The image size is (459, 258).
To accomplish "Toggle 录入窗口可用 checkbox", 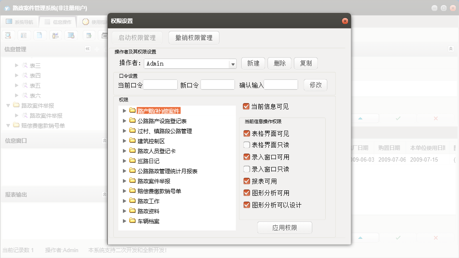I will 247,157.
